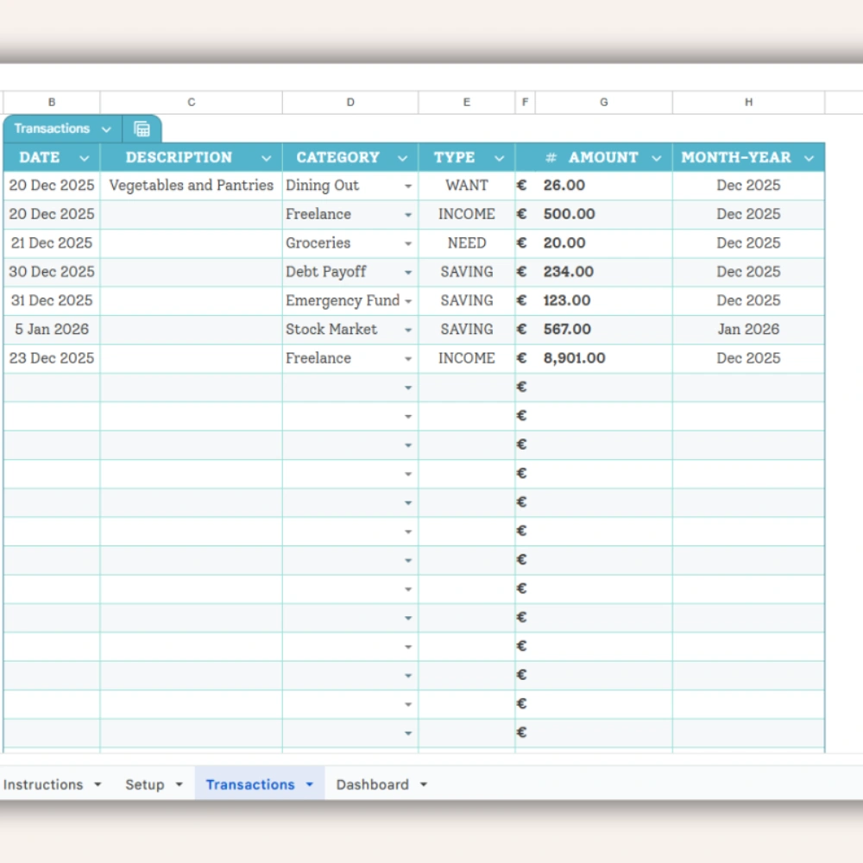863x863 pixels.
Task: Open the MONTH-YEAR column filter icon
Action: (x=808, y=157)
